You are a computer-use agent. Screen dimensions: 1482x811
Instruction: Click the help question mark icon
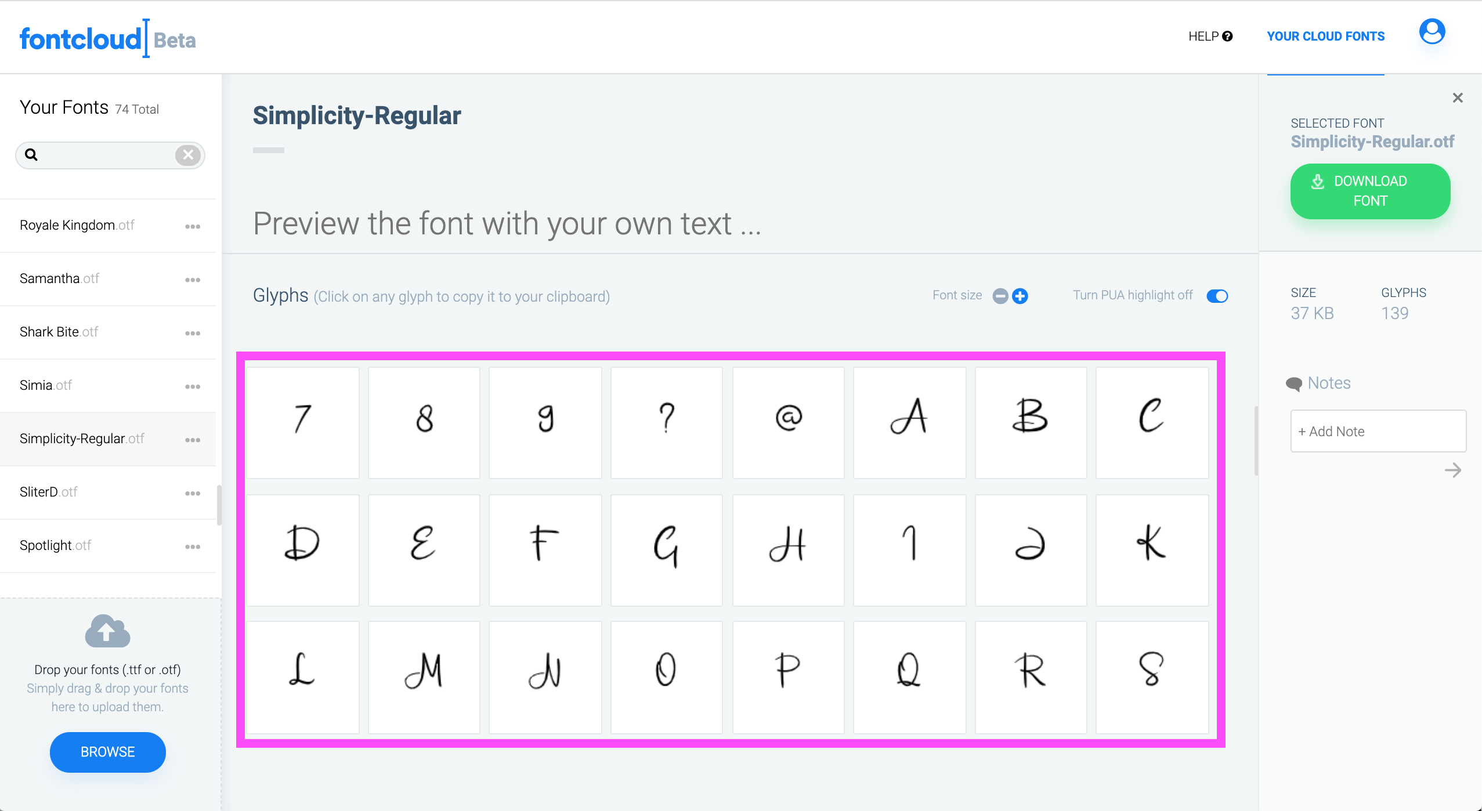coord(1227,37)
